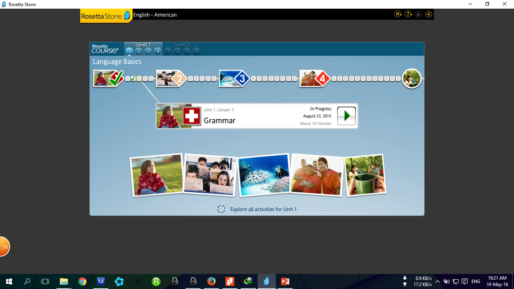Screen dimensions: 514x289
Task: Click the network computer tray icon
Action: 456,282
